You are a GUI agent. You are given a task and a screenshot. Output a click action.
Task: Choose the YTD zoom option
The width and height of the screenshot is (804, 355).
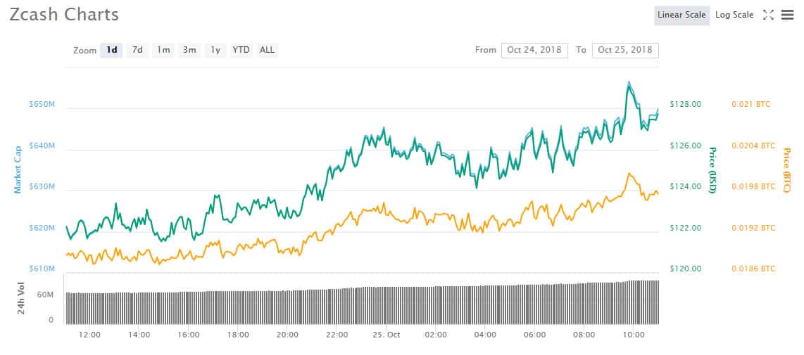(x=241, y=50)
